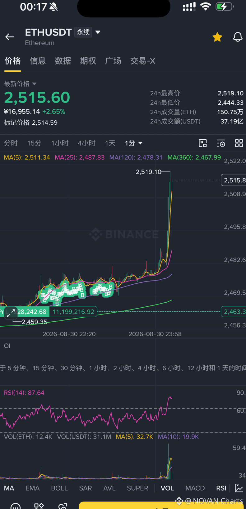The height and width of the screenshot is (509, 246).
Task: Open the chart drawing tools icon
Action: [203, 143]
